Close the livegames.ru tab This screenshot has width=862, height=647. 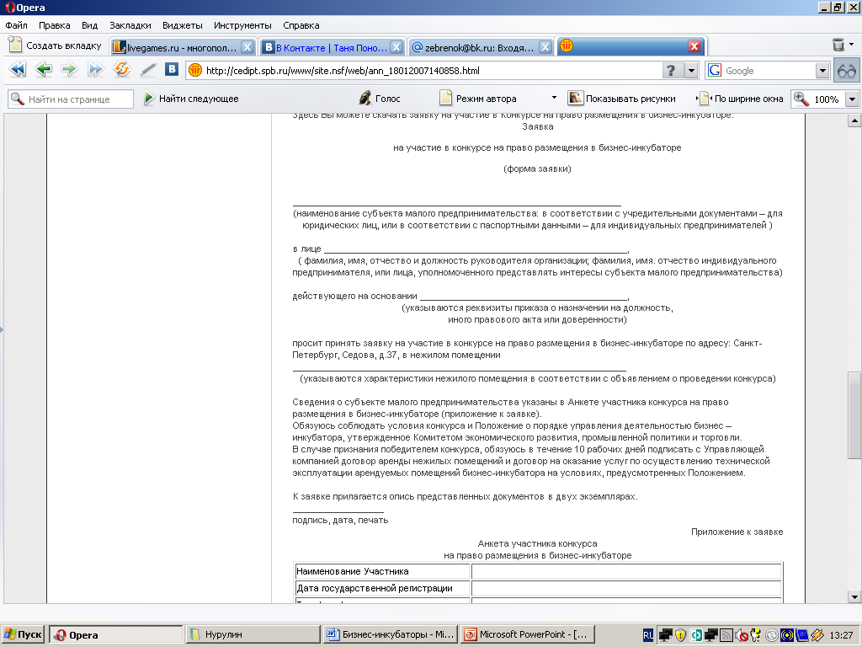[247, 47]
